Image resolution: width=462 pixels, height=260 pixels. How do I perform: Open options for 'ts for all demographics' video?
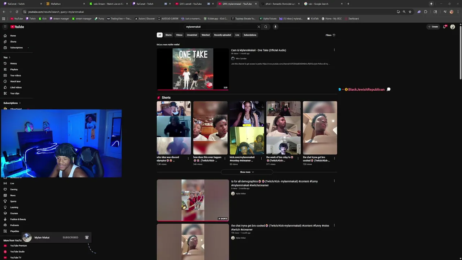point(334,181)
